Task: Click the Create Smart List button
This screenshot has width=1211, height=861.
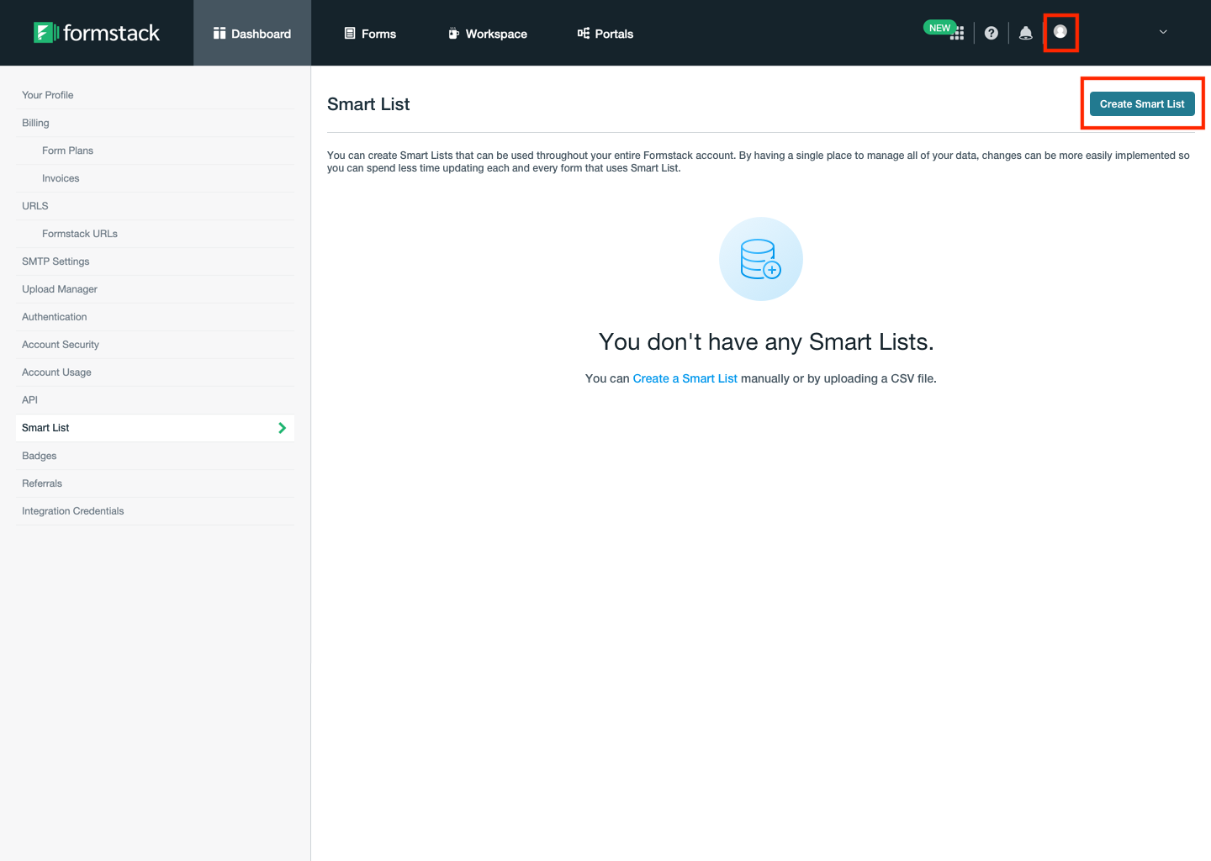Action: point(1142,103)
